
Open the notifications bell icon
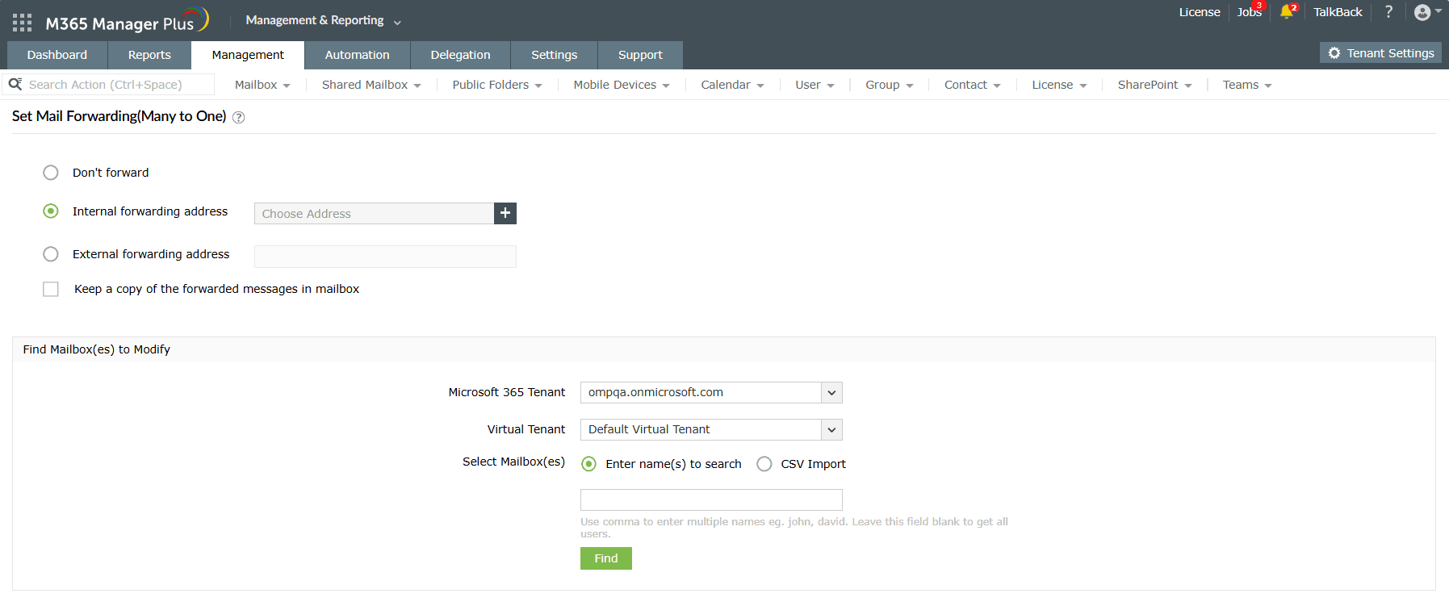coord(1287,12)
